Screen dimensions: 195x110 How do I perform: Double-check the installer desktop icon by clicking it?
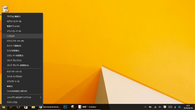pos(5,9)
